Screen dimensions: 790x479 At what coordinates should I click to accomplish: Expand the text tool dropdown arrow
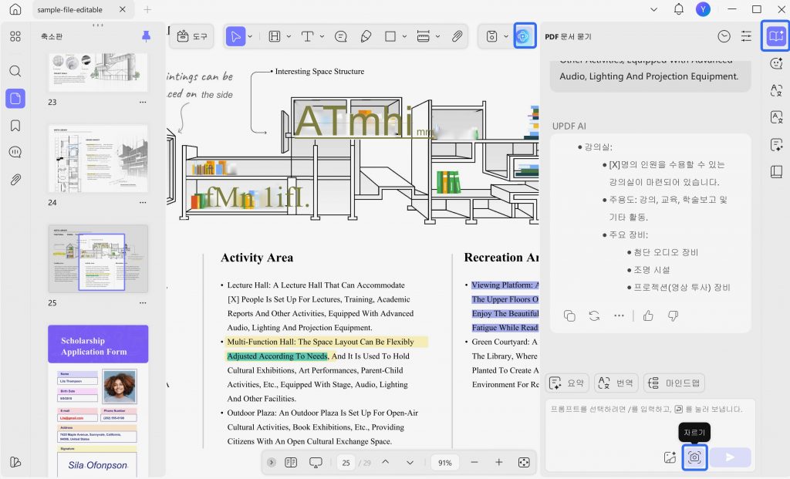point(322,36)
